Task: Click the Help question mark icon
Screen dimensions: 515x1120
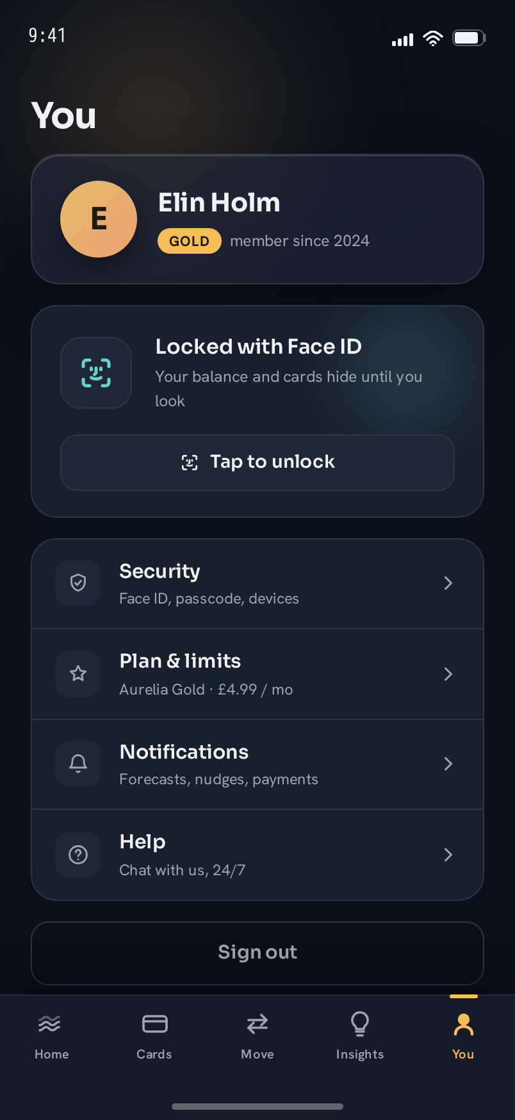Action: pyautogui.click(x=78, y=855)
